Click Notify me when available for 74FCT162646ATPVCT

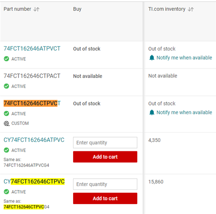(184, 58)
